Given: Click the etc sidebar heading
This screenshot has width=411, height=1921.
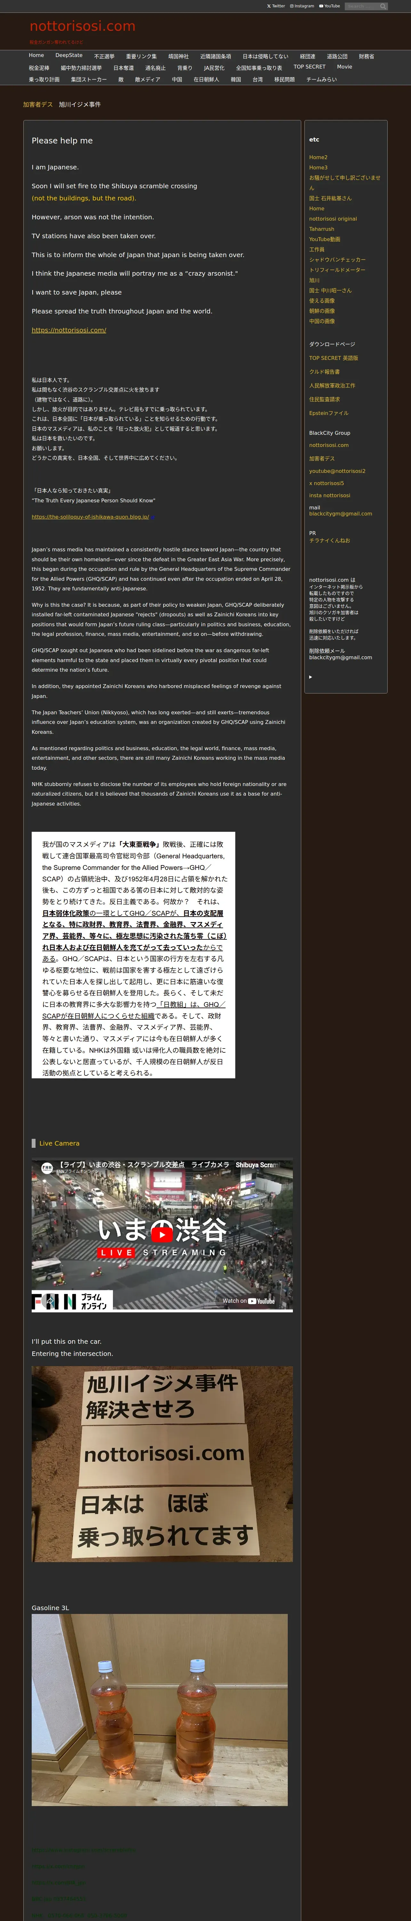Looking at the screenshot, I should (x=314, y=140).
